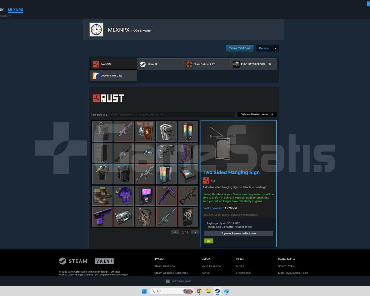The height and width of the screenshot is (296, 370).
Task: Open Steam Hakkında footer link
Action: pyautogui.click(x=165, y=266)
